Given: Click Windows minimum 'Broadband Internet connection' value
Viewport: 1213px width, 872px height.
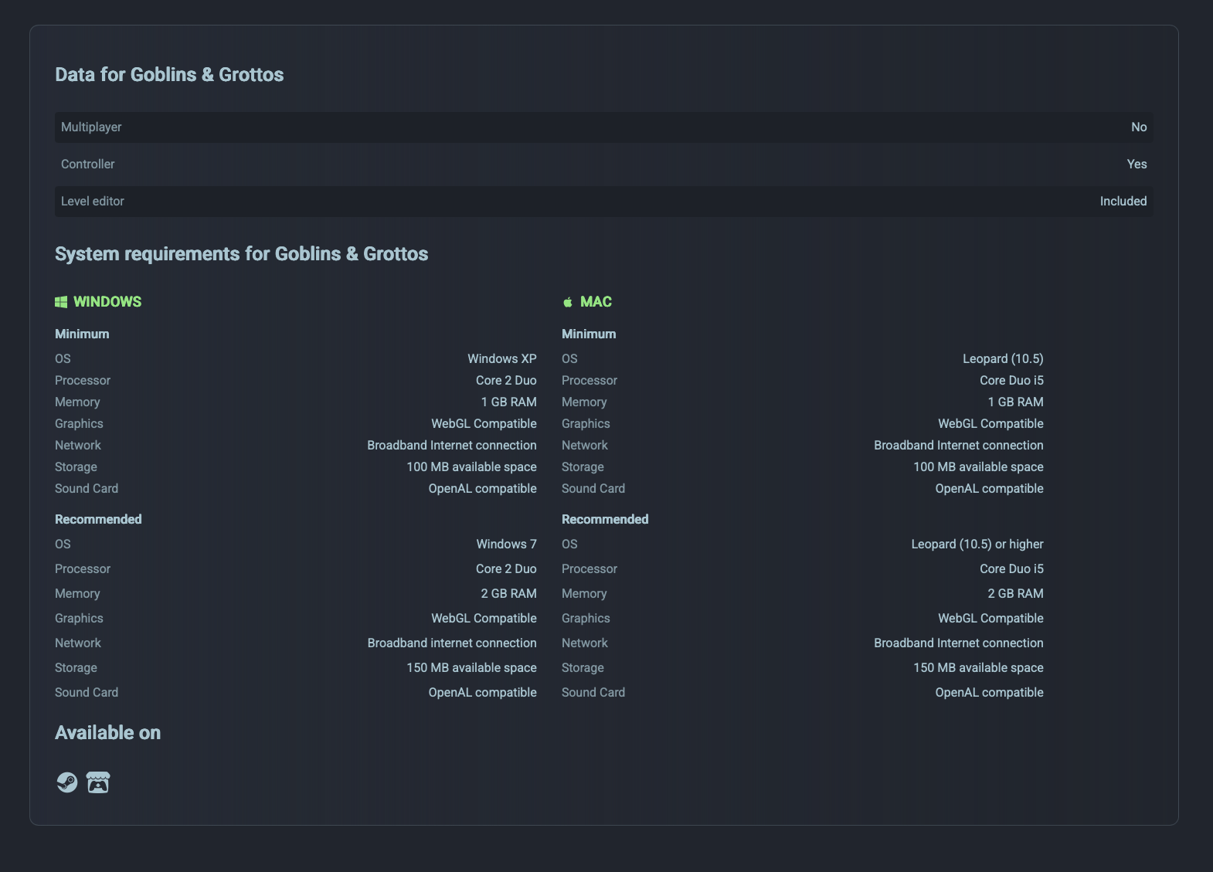Looking at the screenshot, I should [x=452, y=445].
